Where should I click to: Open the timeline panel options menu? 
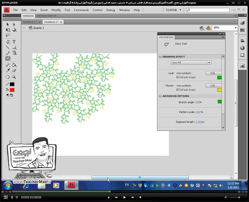(235, 16)
